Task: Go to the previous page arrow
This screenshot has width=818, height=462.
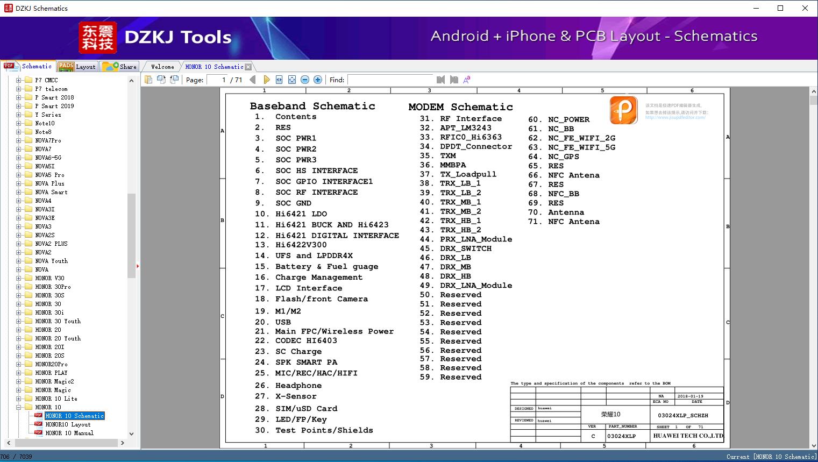Action: point(253,80)
